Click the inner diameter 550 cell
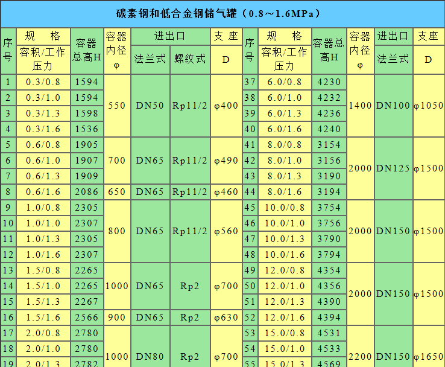The image size is (445, 367). tap(117, 106)
